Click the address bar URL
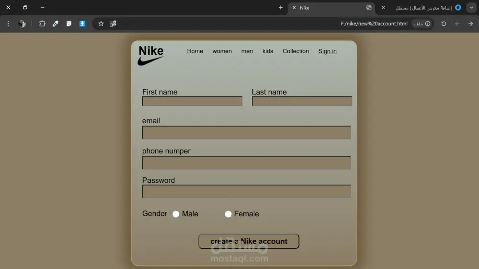 (374, 23)
